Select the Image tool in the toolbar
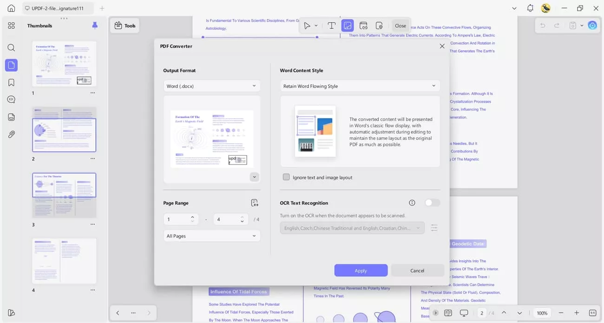This screenshot has width=604, height=323. 348,26
